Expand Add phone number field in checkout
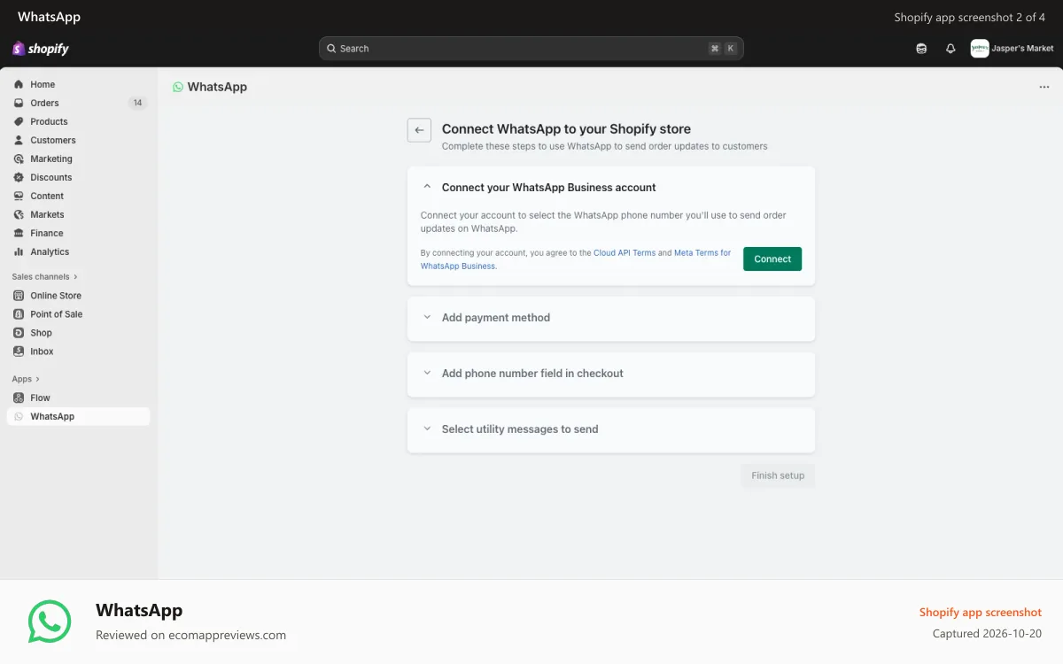The height and width of the screenshot is (664, 1063). pyautogui.click(x=427, y=373)
